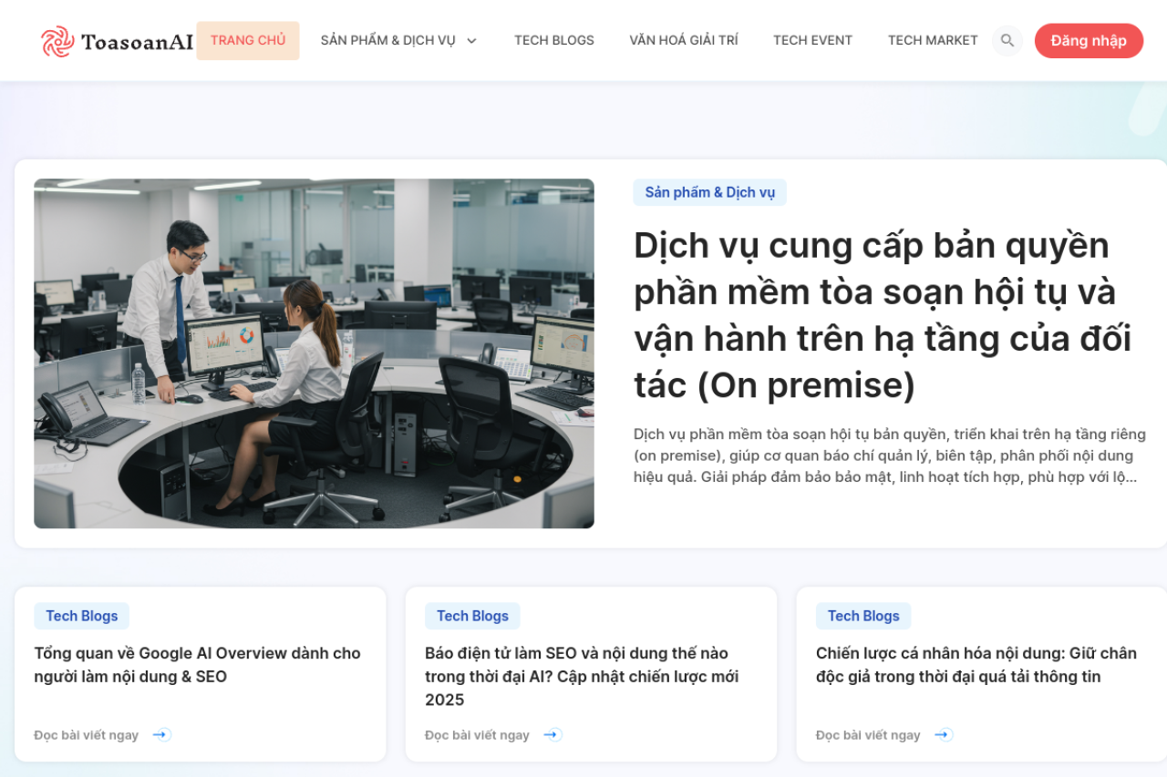Open search with the magnifying glass icon
1167x777 pixels.
1007,41
